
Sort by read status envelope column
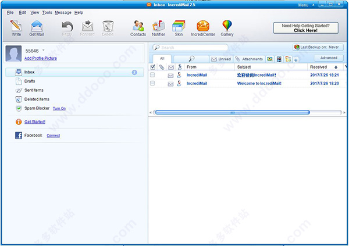point(170,67)
